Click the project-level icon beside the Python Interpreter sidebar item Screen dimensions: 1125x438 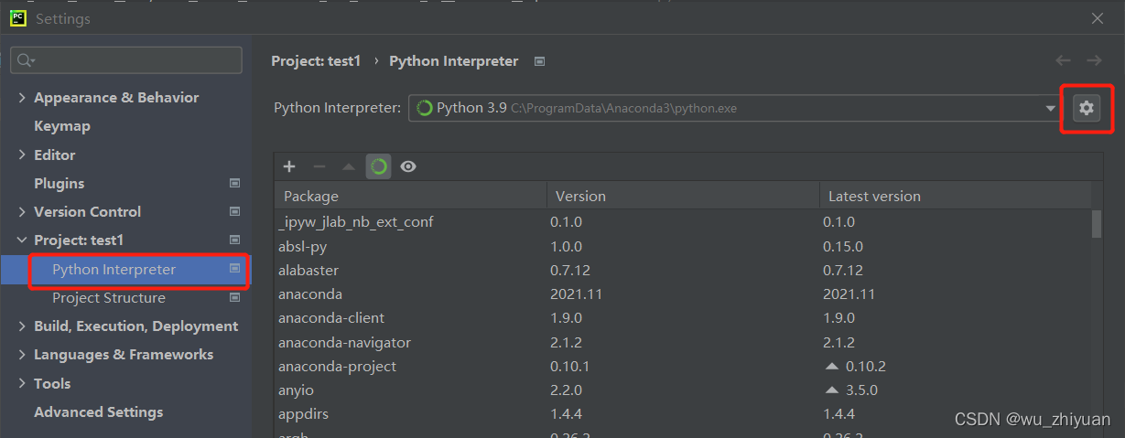[234, 269]
